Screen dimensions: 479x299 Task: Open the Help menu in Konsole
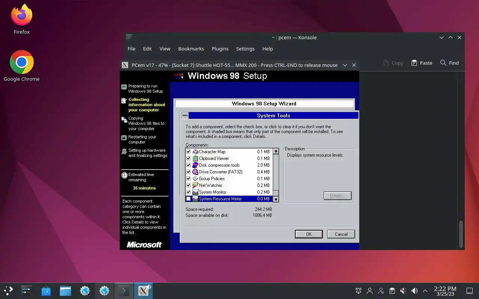[x=268, y=49]
